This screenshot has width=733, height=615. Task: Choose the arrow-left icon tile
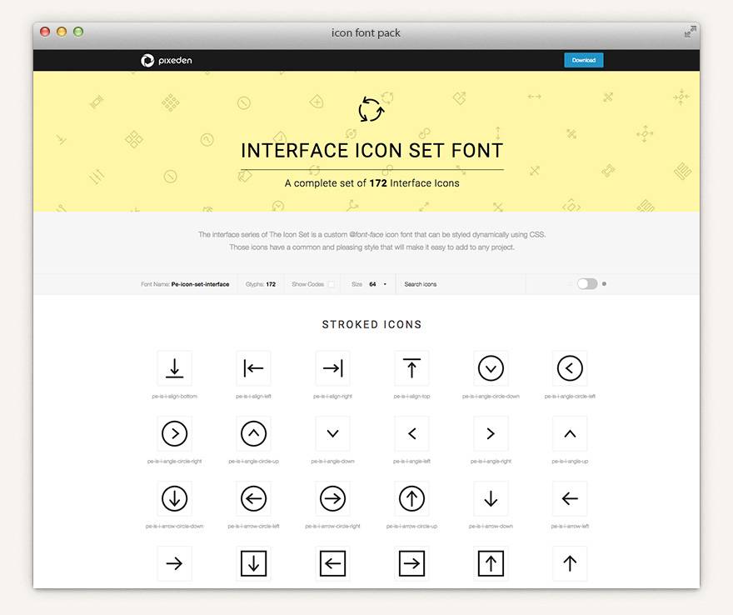(570, 498)
